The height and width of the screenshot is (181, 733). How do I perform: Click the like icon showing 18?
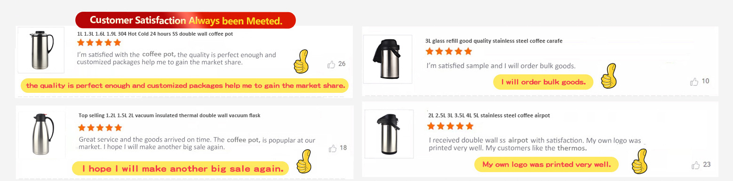[x=333, y=148]
